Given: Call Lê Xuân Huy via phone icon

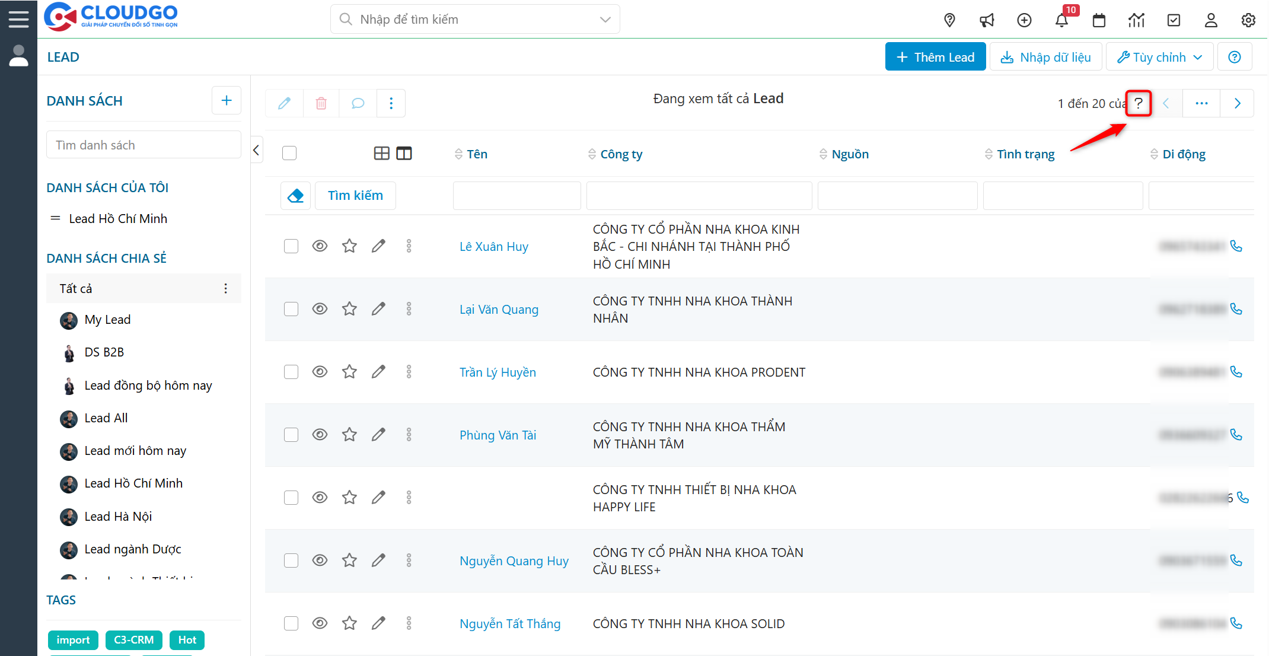Looking at the screenshot, I should coord(1236,246).
